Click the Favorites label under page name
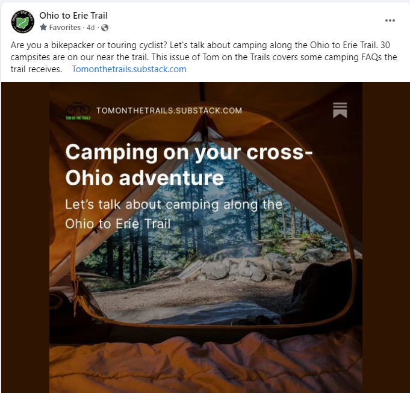The height and width of the screenshot is (393, 410). tap(65, 28)
